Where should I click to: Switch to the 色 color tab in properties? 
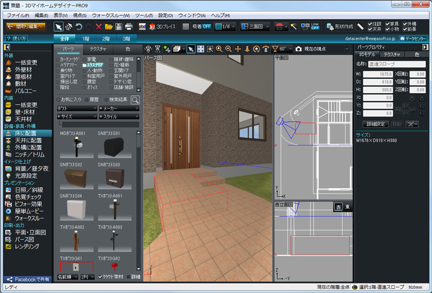416,54
